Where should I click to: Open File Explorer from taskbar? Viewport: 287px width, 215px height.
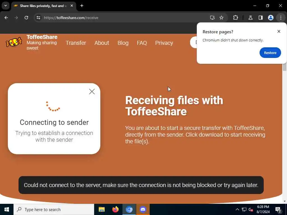click(x=101, y=209)
